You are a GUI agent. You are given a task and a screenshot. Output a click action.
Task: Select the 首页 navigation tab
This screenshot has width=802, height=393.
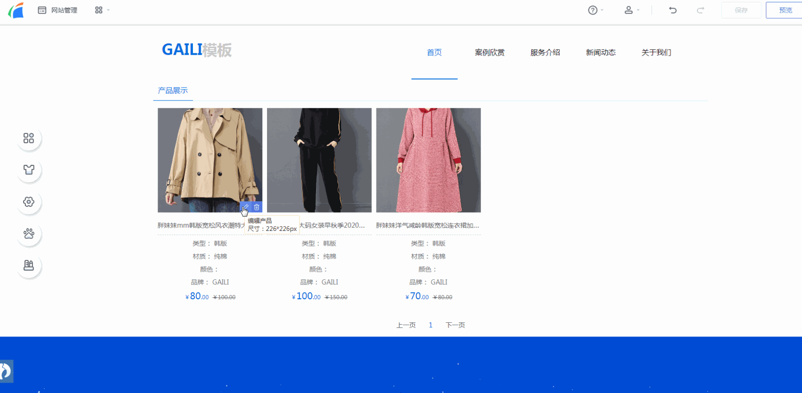pyautogui.click(x=434, y=52)
